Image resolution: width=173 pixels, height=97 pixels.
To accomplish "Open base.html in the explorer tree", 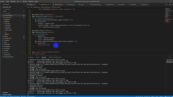I will (x=7, y=24).
